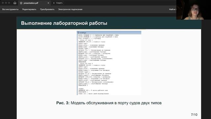Open the Редактировать menu

pyautogui.click(x=29, y=9)
